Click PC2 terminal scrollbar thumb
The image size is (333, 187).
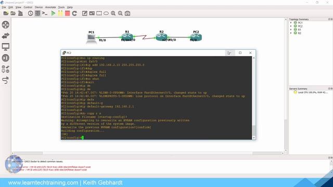[x=253, y=130]
